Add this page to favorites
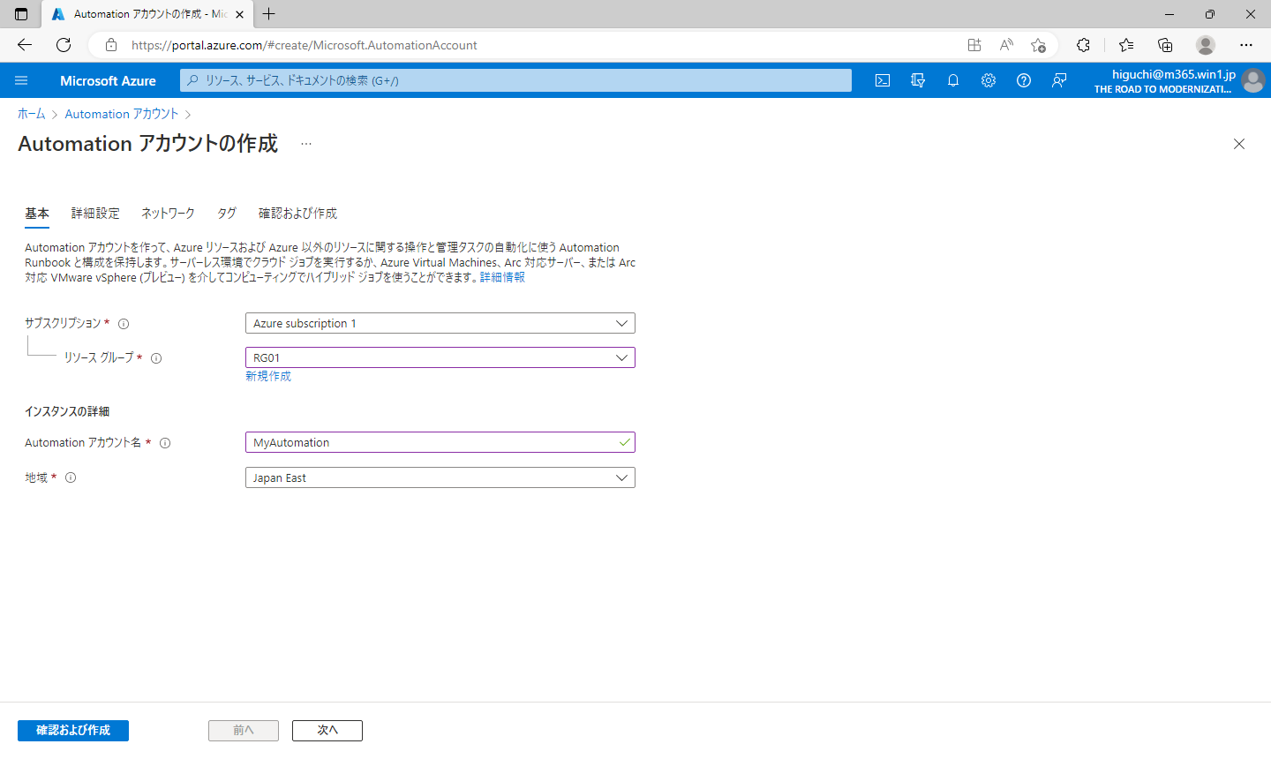The height and width of the screenshot is (759, 1271). click(x=1038, y=45)
